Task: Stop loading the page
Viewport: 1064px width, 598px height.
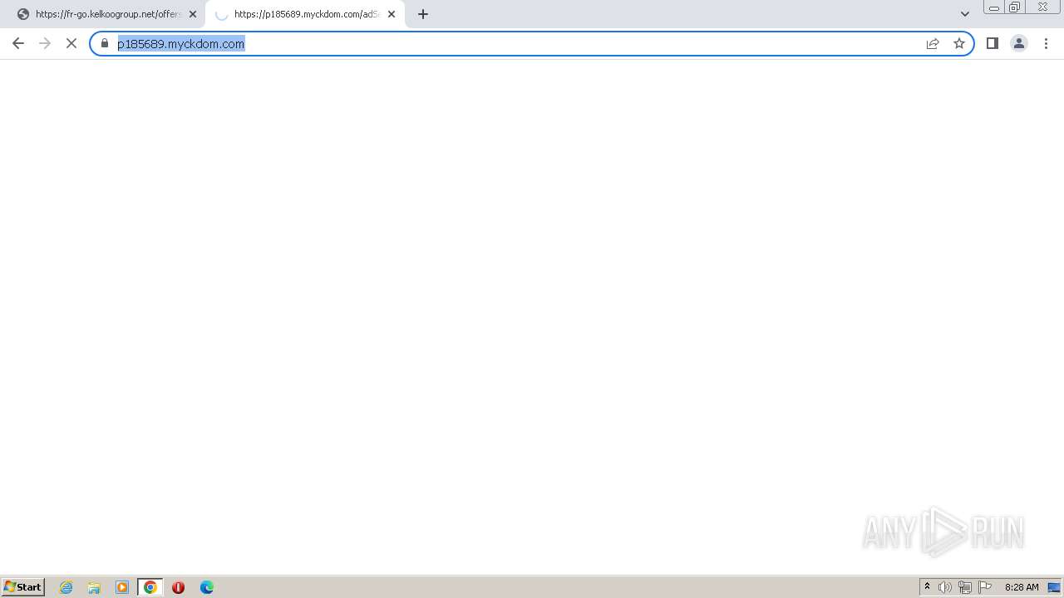Action: point(71,43)
